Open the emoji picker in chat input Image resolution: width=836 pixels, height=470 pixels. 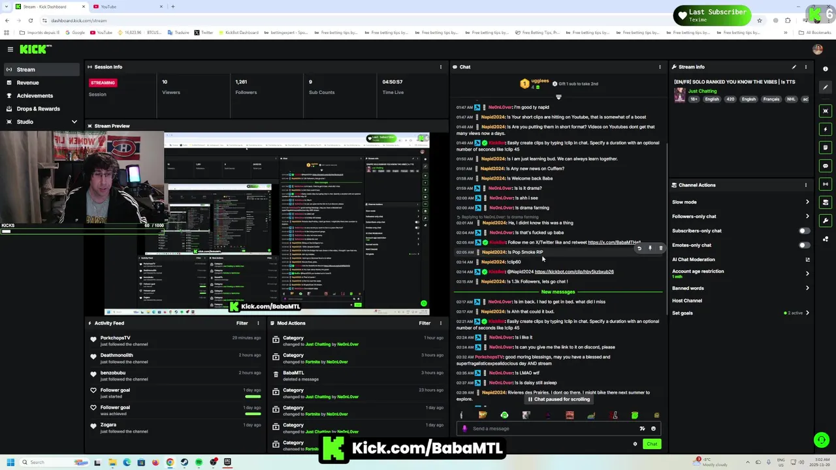pyautogui.click(x=653, y=429)
